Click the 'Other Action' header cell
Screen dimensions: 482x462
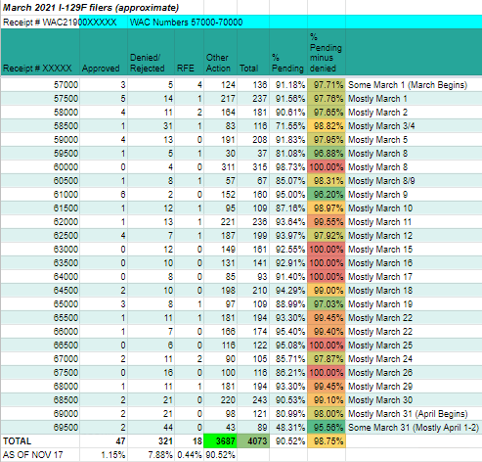pos(221,52)
